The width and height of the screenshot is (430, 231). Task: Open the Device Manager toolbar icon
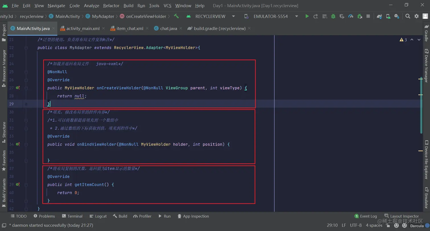(x=388, y=16)
